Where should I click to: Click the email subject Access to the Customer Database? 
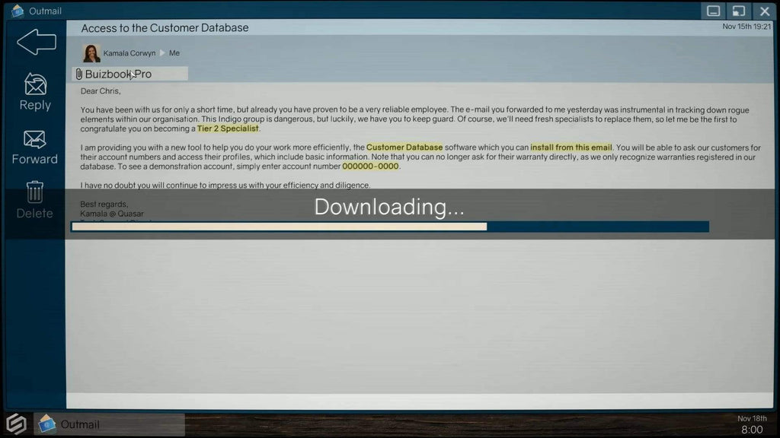tap(165, 28)
